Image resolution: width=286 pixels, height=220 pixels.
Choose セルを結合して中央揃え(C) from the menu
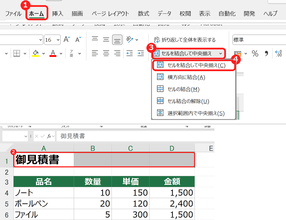pyautogui.click(x=194, y=65)
